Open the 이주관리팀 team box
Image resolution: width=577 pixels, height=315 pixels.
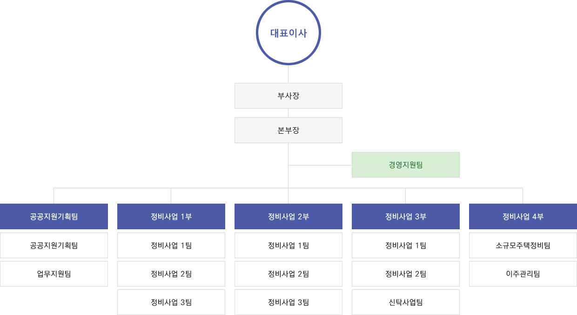(523, 274)
